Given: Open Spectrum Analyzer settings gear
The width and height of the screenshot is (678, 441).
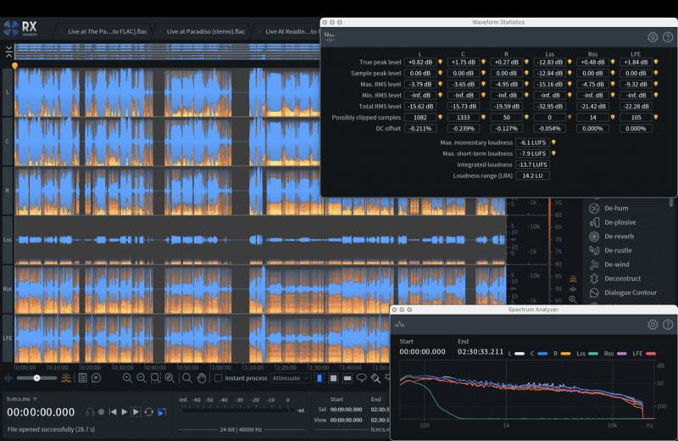Looking at the screenshot, I should (x=653, y=324).
